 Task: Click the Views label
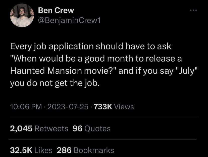tap(124, 107)
